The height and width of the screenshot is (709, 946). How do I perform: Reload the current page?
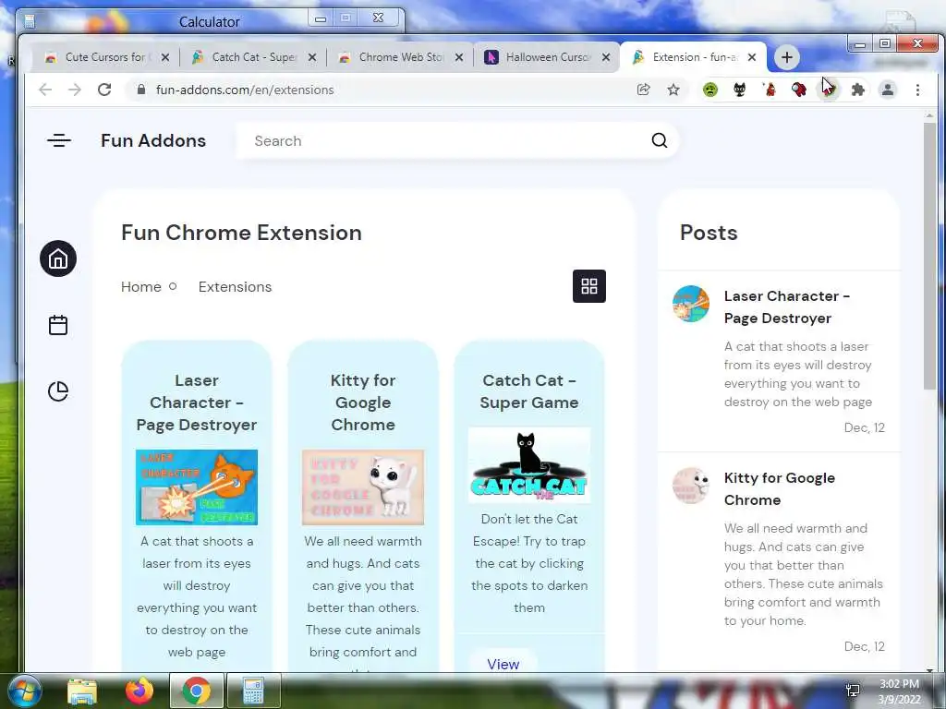[104, 90]
